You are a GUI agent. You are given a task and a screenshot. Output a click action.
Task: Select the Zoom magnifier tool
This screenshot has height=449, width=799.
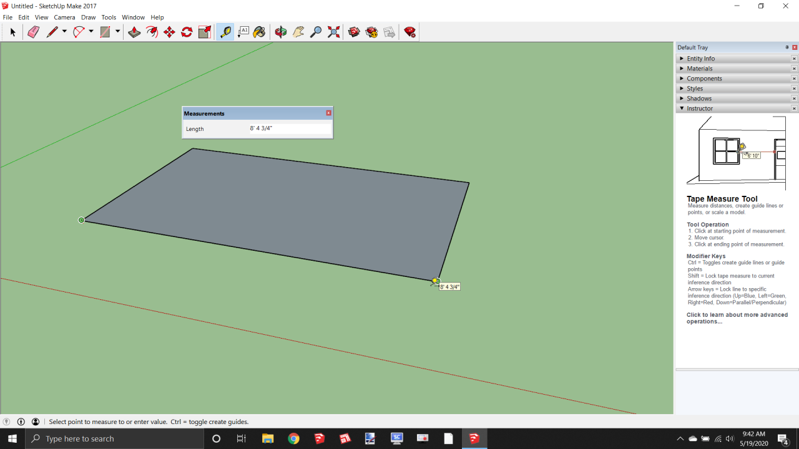(316, 32)
